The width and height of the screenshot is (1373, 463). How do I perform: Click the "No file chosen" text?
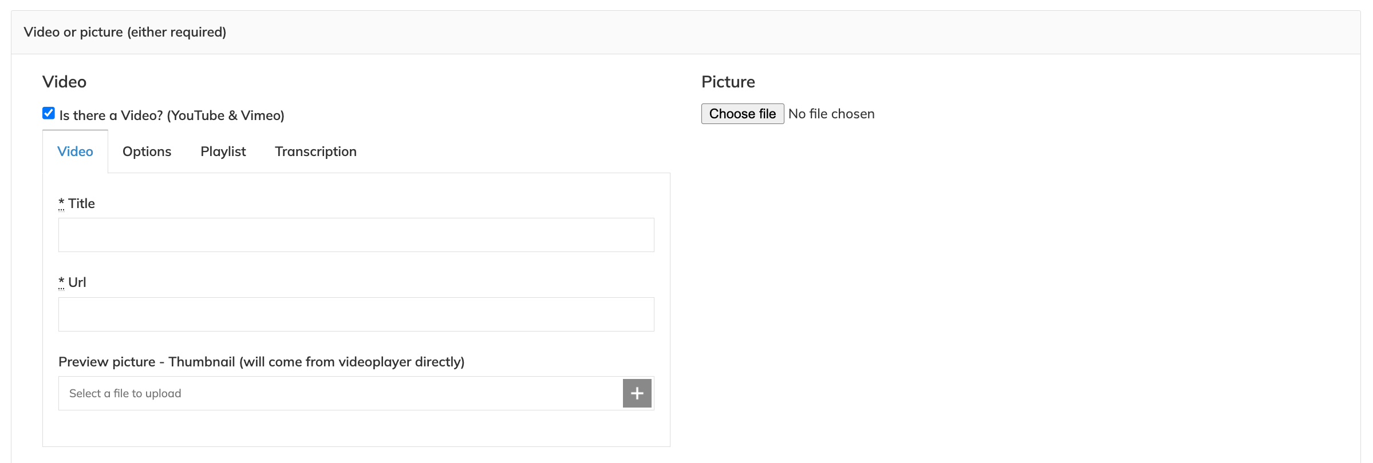pyautogui.click(x=831, y=114)
